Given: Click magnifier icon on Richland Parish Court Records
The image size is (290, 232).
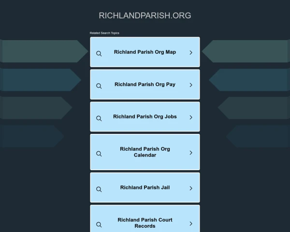Looking at the screenshot, I should 99,225.
